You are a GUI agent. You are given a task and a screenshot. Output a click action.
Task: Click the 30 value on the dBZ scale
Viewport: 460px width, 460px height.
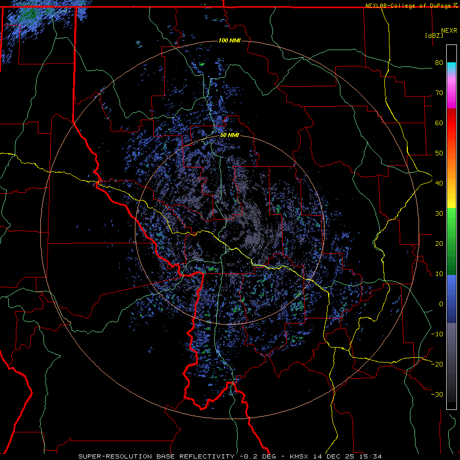click(439, 214)
